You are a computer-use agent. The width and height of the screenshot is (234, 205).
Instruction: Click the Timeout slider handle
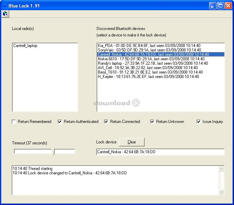[x=53, y=152]
